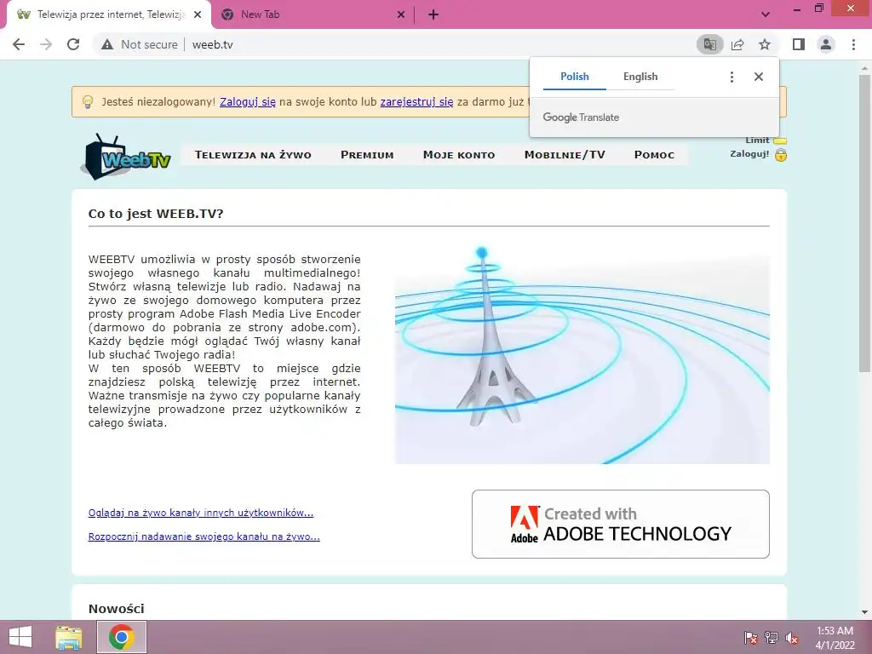Click the scrollbar up arrow
The height and width of the screenshot is (654, 872).
click(x=864, y=66)
